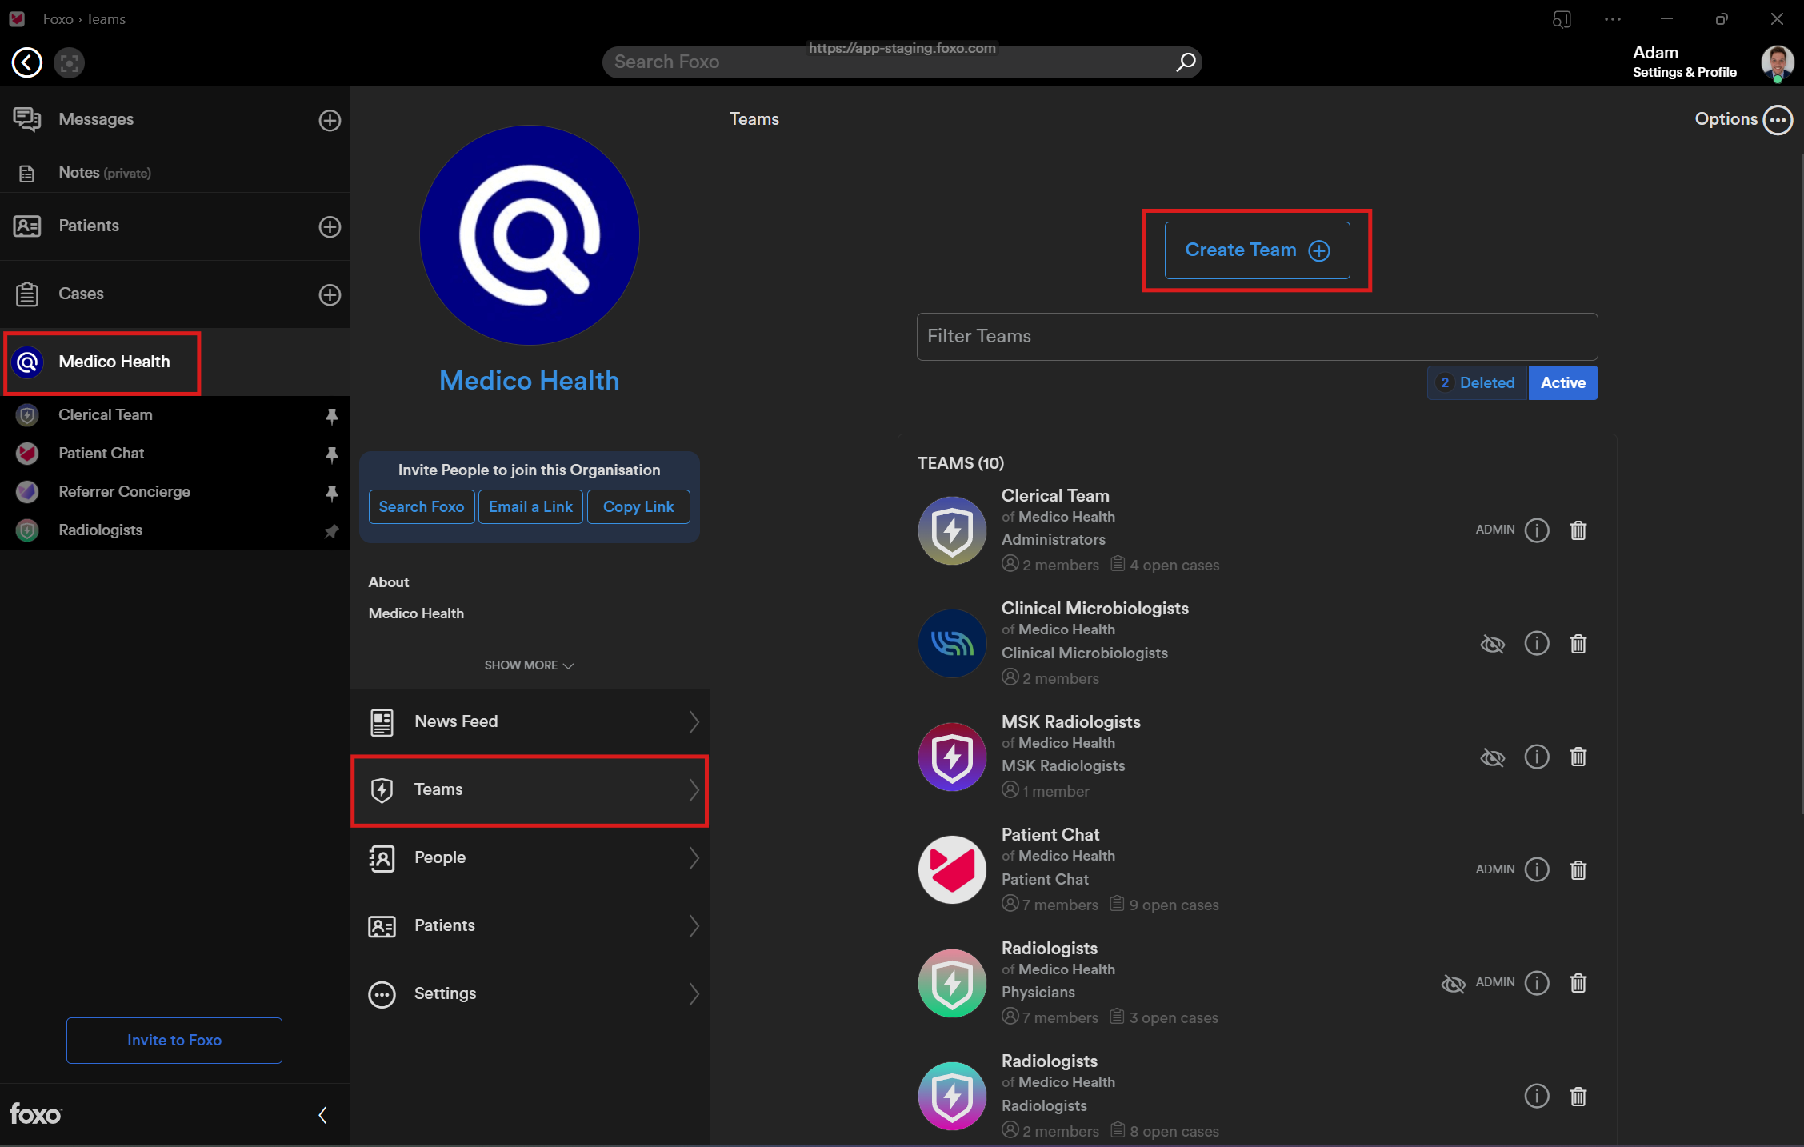Open sidebar Patients section
Image resolution: width=1804 pixels, height=1147 pixels.
pyautogui.click(x=88, y=226)
